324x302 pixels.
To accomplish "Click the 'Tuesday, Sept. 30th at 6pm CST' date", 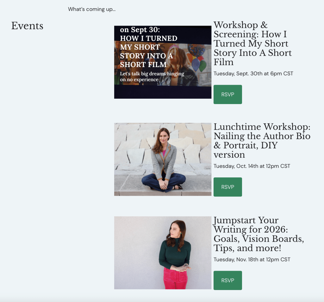I will (x=253, y=74).
